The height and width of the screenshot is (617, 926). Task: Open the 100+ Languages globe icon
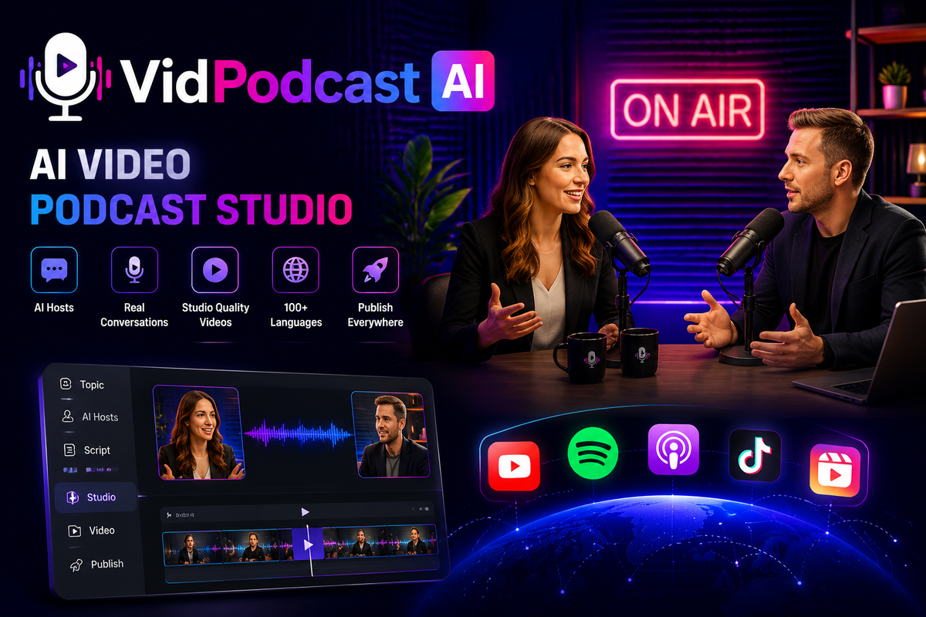click(x=296, y=270)
